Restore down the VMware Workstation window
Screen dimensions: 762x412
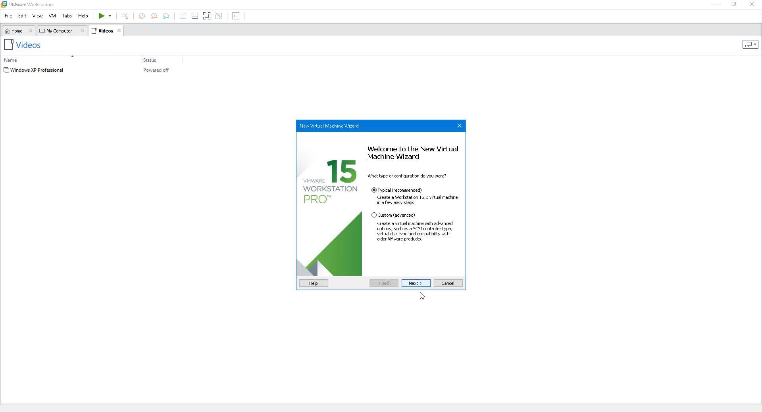734,4
